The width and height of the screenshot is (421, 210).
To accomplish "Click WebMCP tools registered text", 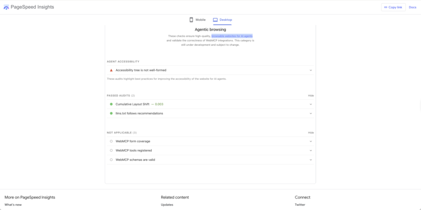I will [134, 150].
